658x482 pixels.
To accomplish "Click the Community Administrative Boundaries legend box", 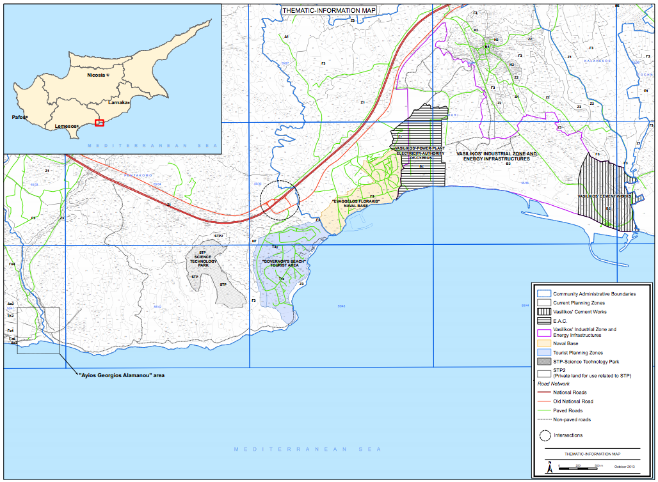I will coord(544,294).
